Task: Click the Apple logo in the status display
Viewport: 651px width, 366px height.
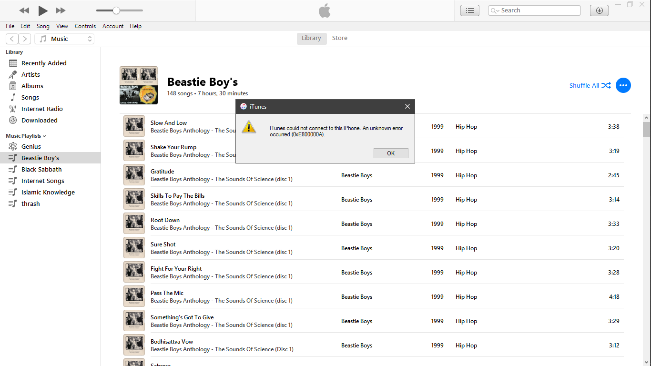Action: pyautogui.click(x=325, y=10)
